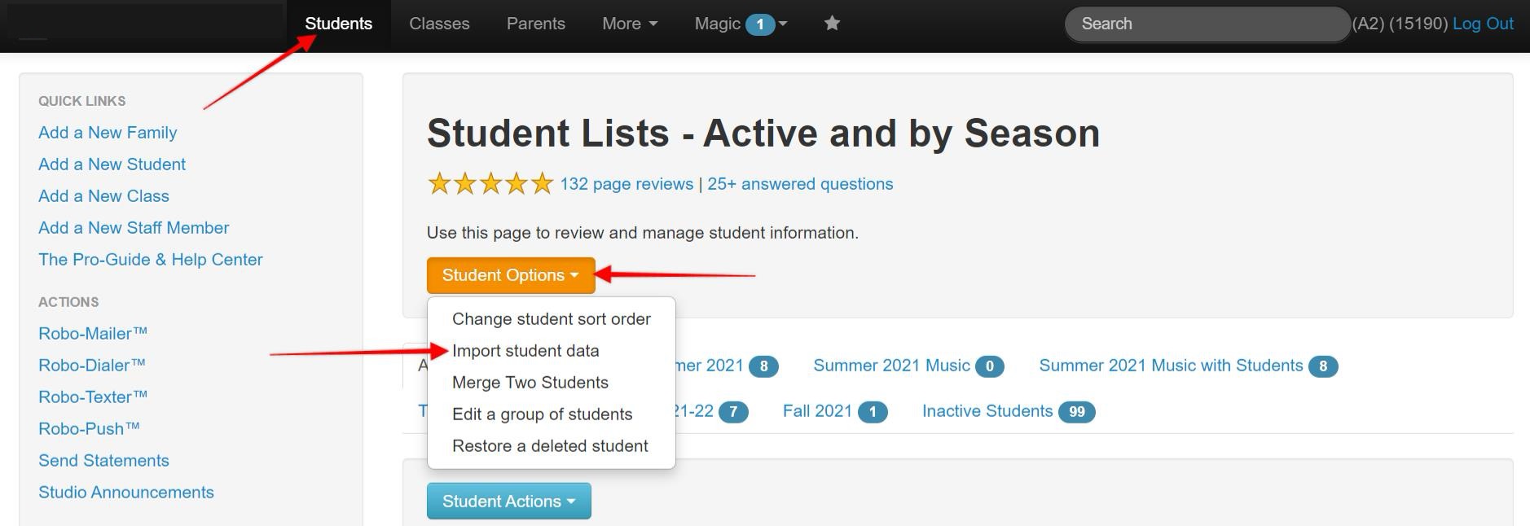Switch to the Fall 2021 tab
This screenshot has width=1530, height=526.
pos(817,411)
